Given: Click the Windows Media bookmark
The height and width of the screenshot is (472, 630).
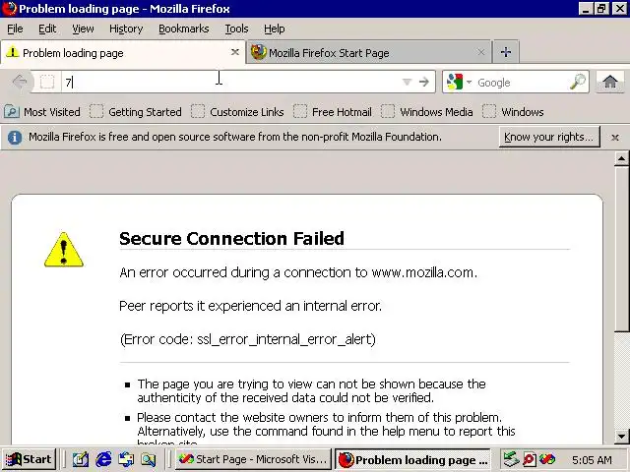Looking at the screenshot, I should [x=426, y=112].
